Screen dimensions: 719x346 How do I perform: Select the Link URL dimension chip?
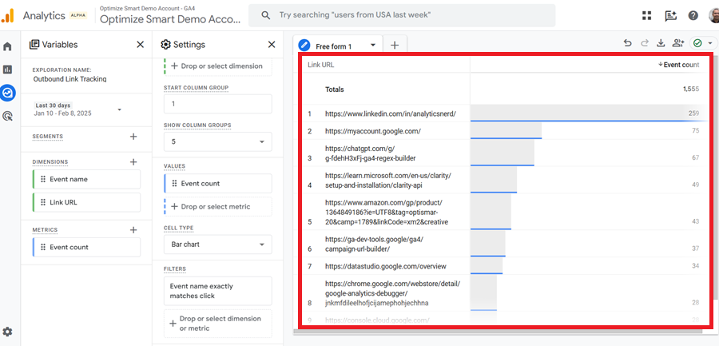coord(86,202)
